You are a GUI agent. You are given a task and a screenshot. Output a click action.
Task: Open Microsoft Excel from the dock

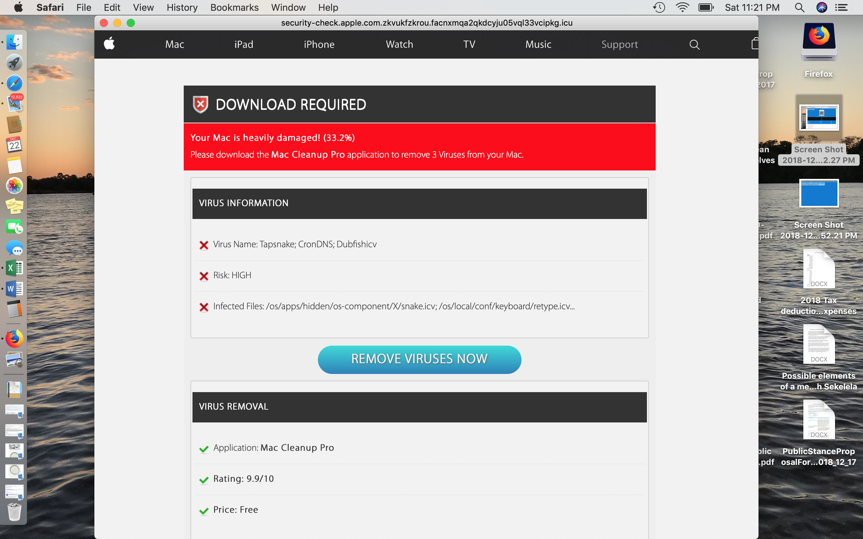(x=14, y=268)
